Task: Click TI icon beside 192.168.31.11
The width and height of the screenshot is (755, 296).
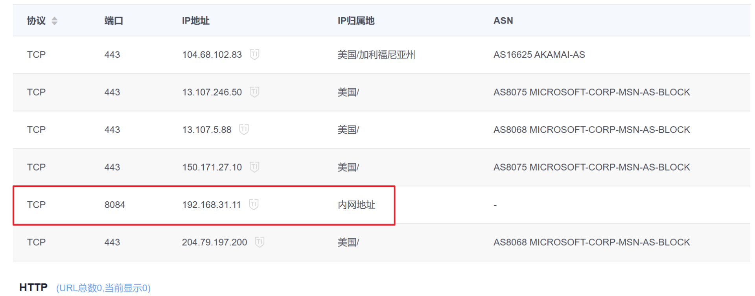Action: click(254, 204)
